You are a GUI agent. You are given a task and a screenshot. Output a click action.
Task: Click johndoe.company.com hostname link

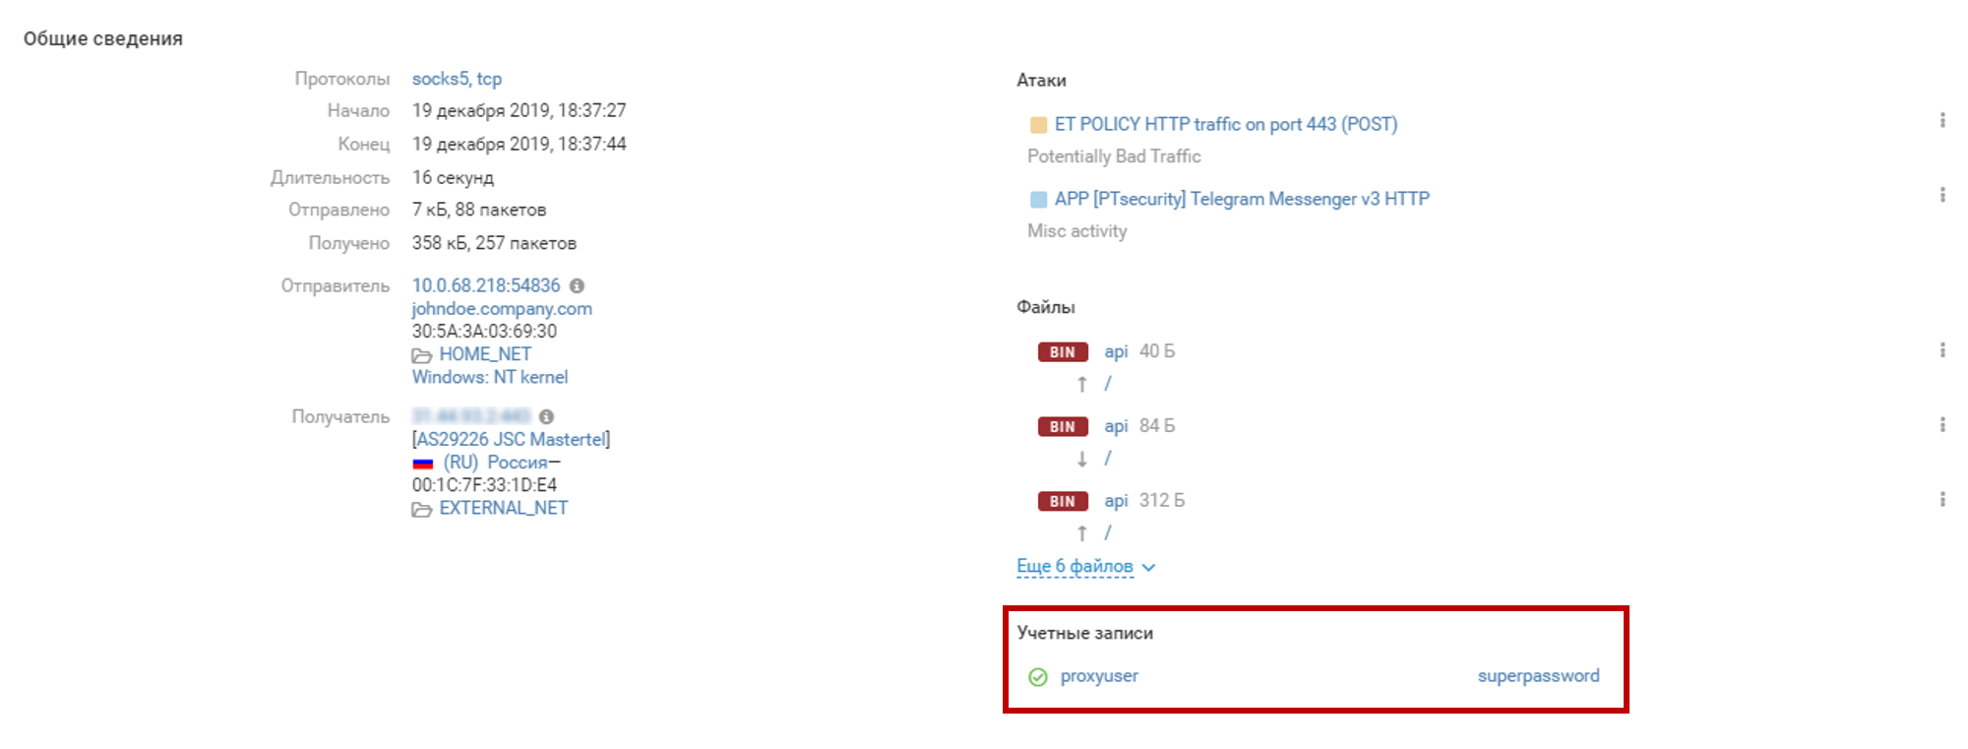pos(502,309)
